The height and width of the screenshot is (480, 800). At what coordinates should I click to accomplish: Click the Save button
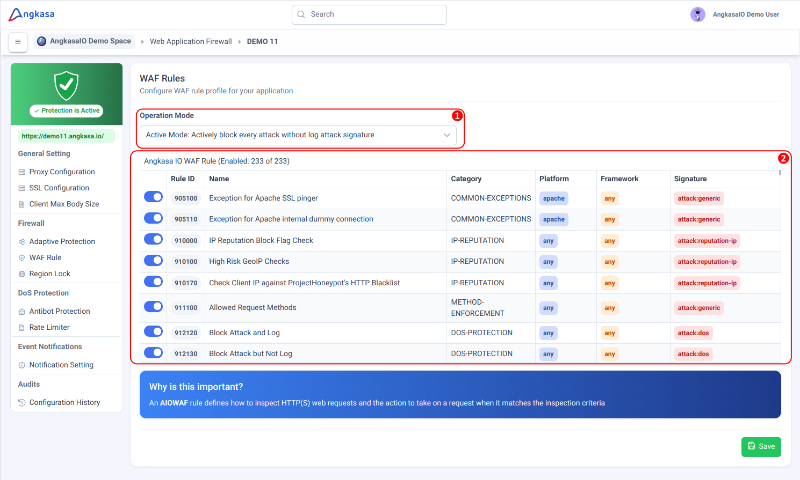pyautogui.click(x=761, y=447)
